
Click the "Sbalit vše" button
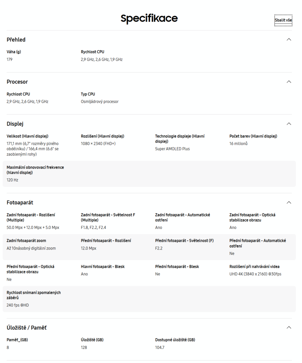point(283,20)
